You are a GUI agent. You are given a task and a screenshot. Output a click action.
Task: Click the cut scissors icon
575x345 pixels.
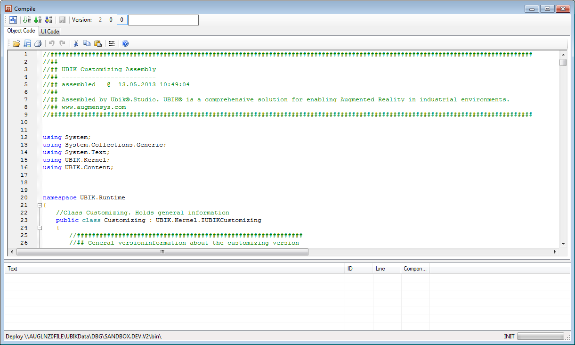(x=76, y=44)
